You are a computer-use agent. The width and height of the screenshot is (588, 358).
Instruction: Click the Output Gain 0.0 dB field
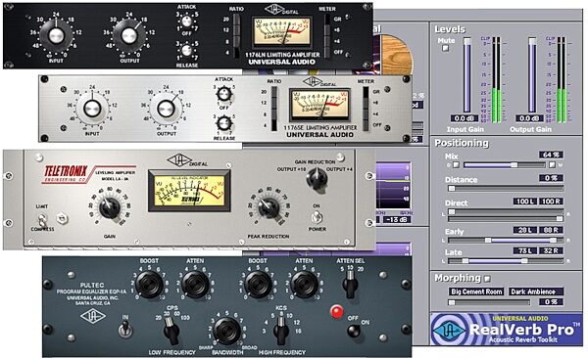click(529, 118)
